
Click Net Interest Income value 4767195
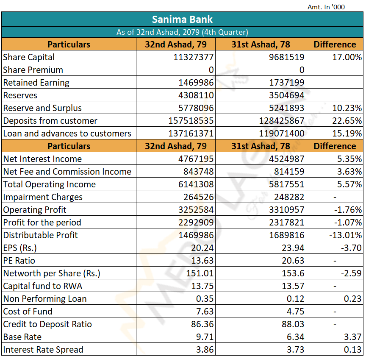click(196, 159)
